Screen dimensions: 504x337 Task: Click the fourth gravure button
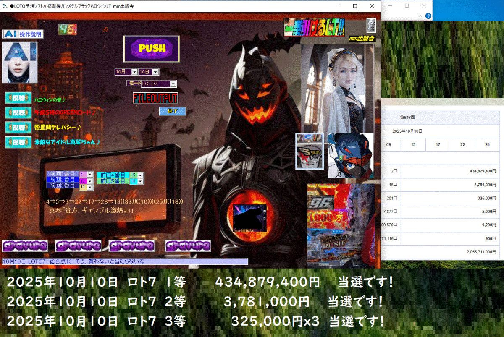(188, 246)
